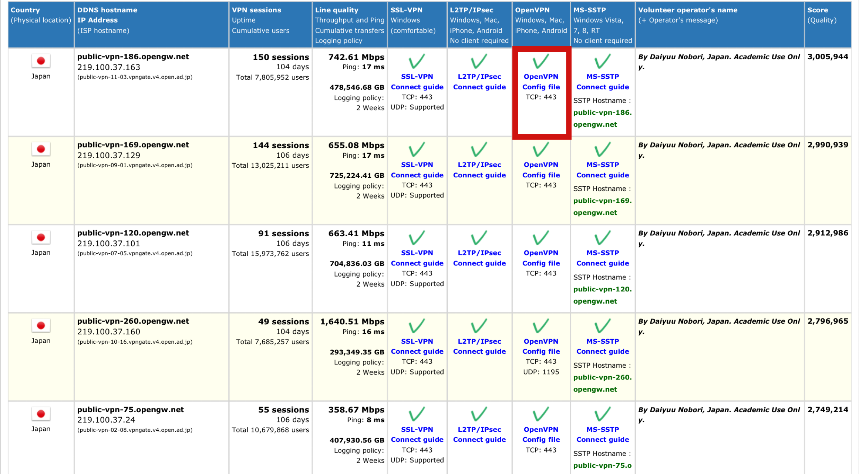
Task: Click Japan flag icon for public-vpn-186 row
Action: click(41, 61)
